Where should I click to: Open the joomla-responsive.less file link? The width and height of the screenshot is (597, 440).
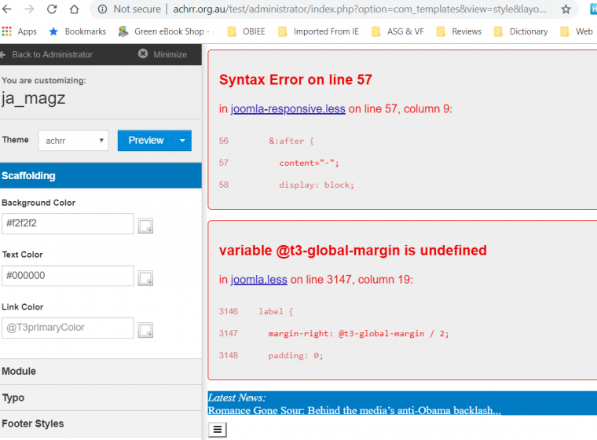(x=288, y=109)
